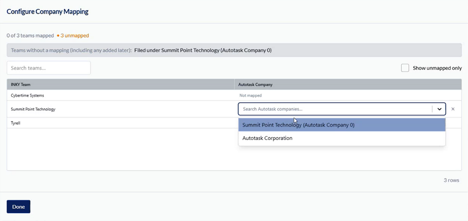The height and width of the screenshot is (221, 468).
Task: Clear the Summit Point Technology mapping with X
Action: 453,109
